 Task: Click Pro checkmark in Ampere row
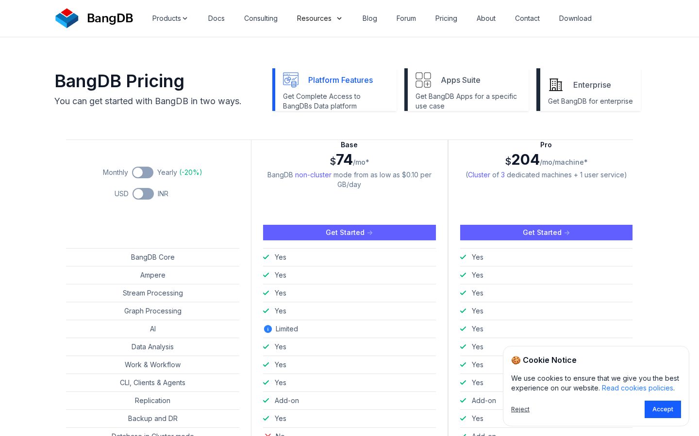pos(463,275)
